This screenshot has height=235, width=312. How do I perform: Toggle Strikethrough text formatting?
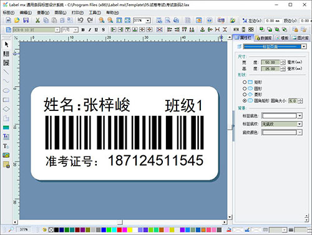103,30
